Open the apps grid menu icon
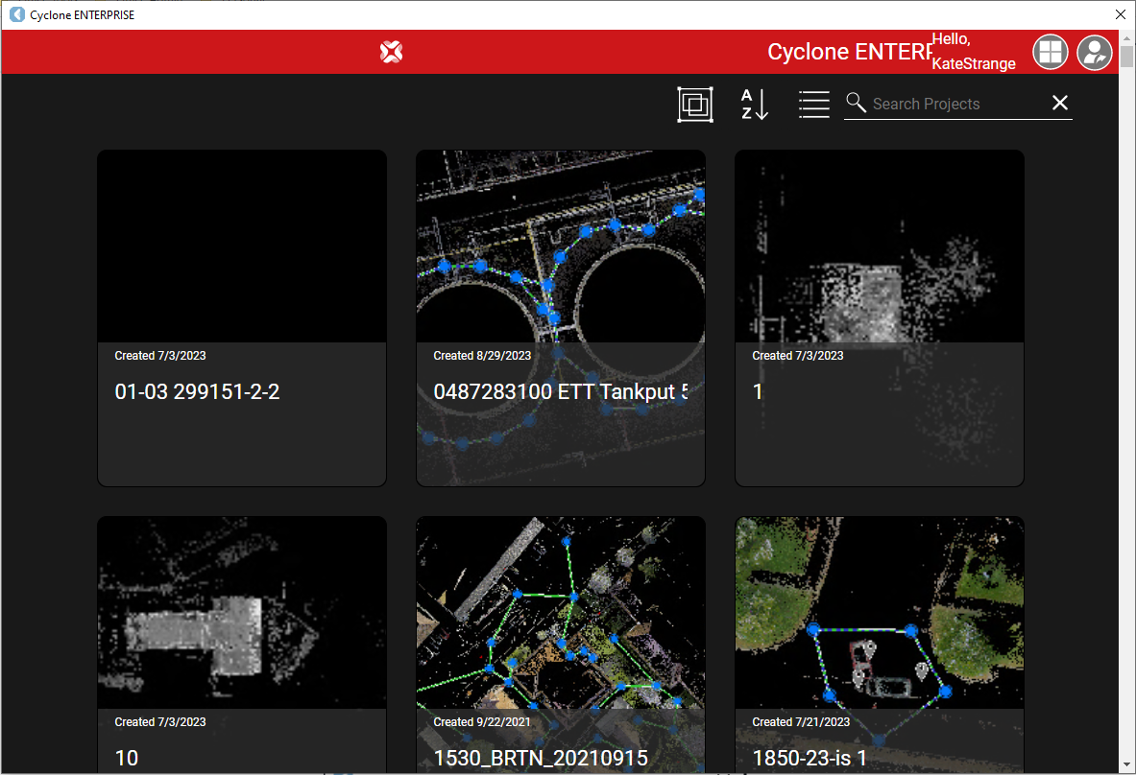The image size is (1136, 775). coord(1050,52)
